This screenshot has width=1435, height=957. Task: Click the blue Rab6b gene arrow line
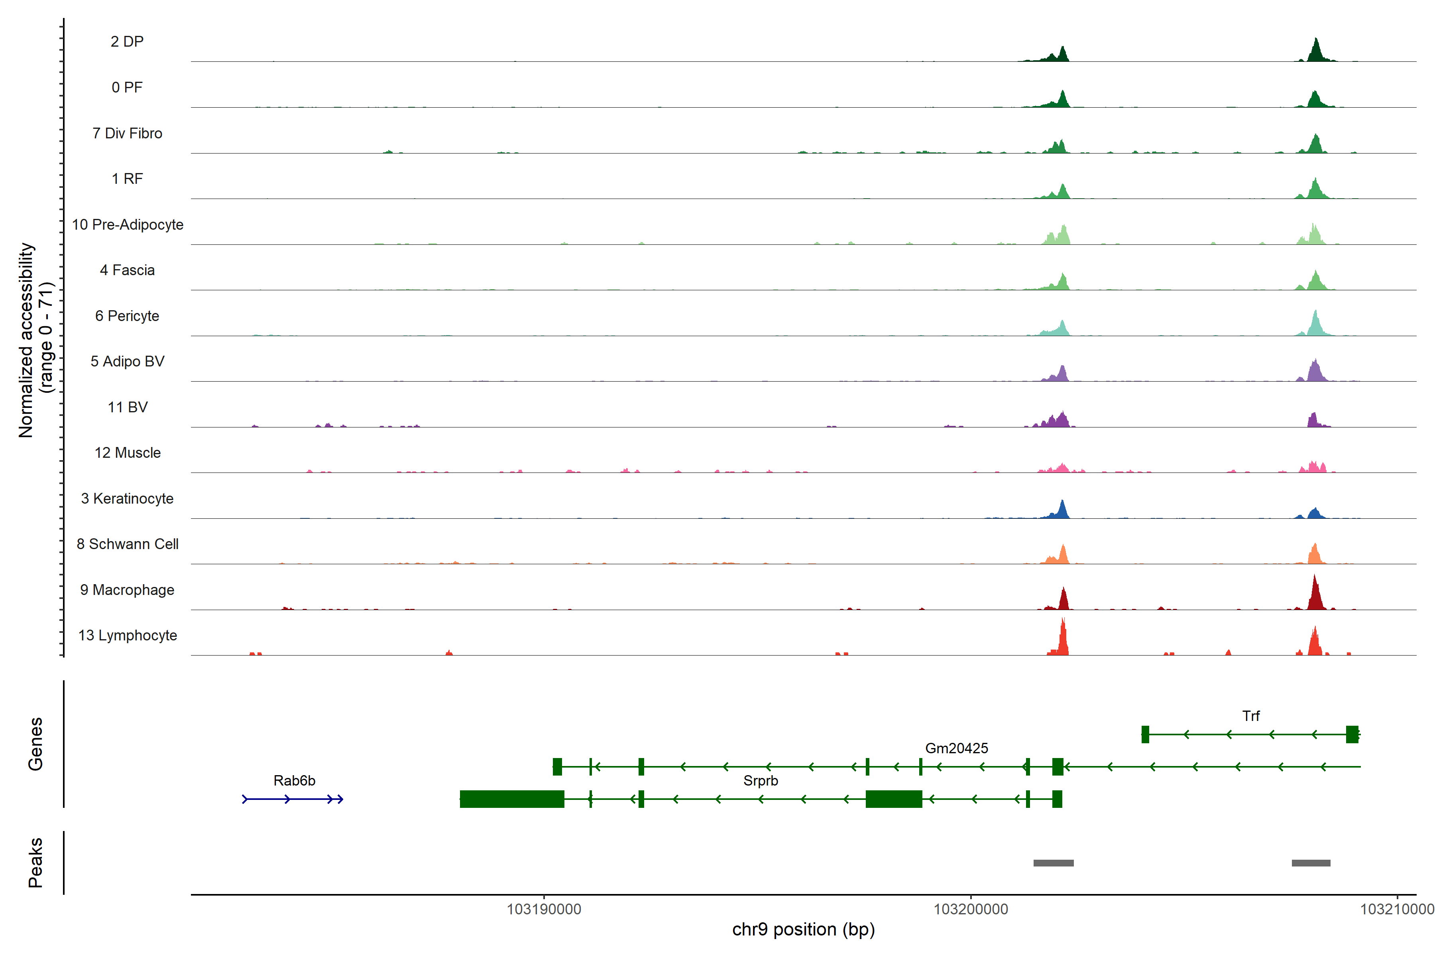(x=293, y=799)
